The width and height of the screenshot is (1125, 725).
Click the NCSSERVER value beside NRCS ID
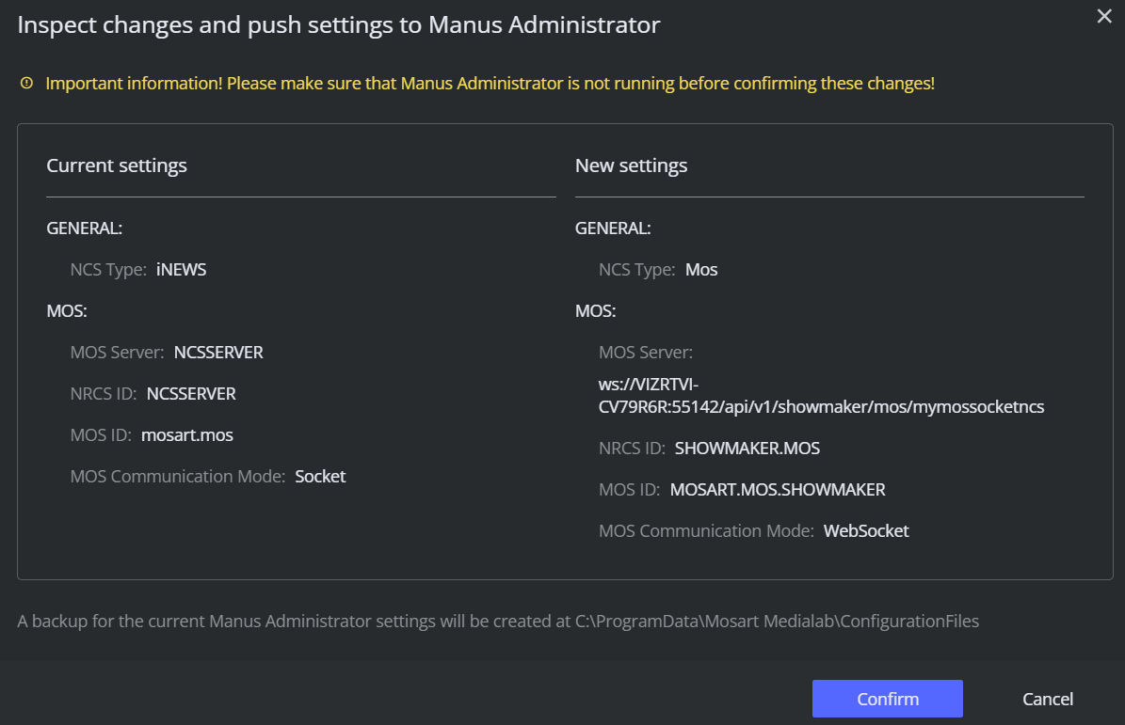coord(191,394)
